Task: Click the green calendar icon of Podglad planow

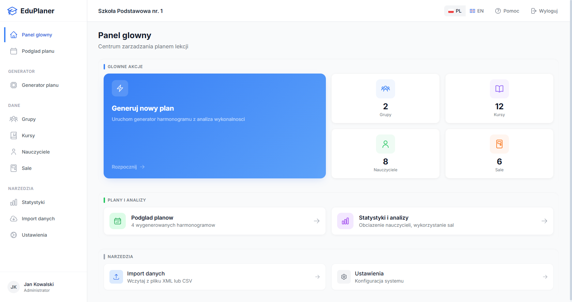Action: point(118,221)
